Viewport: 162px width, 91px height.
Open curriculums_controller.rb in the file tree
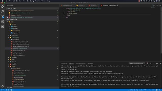coord(21,44)
